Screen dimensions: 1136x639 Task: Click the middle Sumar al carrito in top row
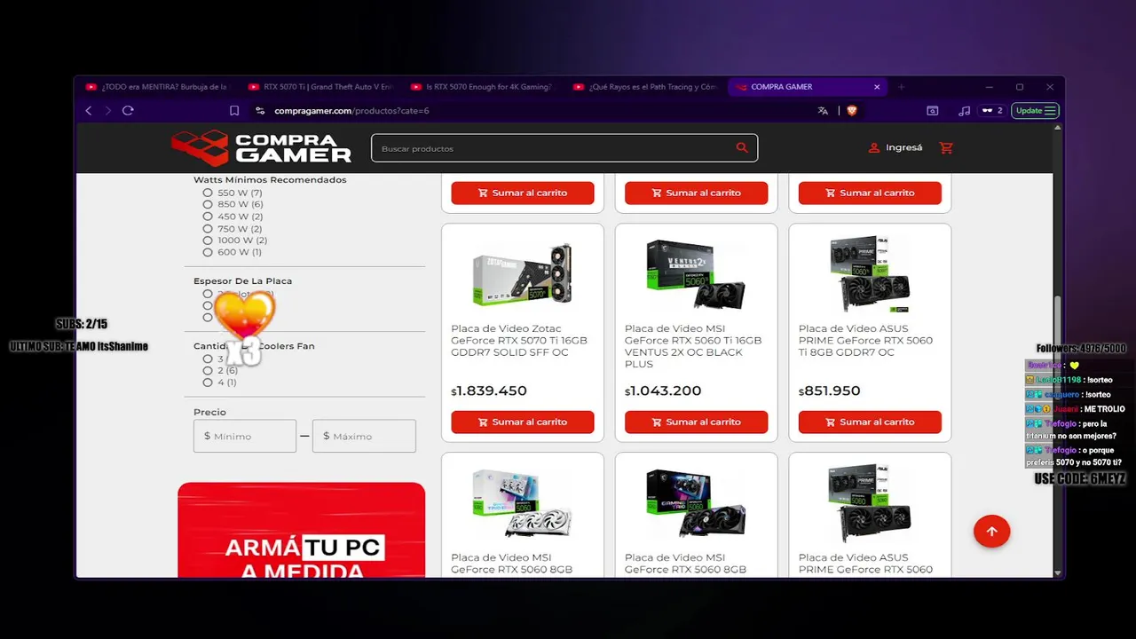pyautogui.click(x=696, y=193)
